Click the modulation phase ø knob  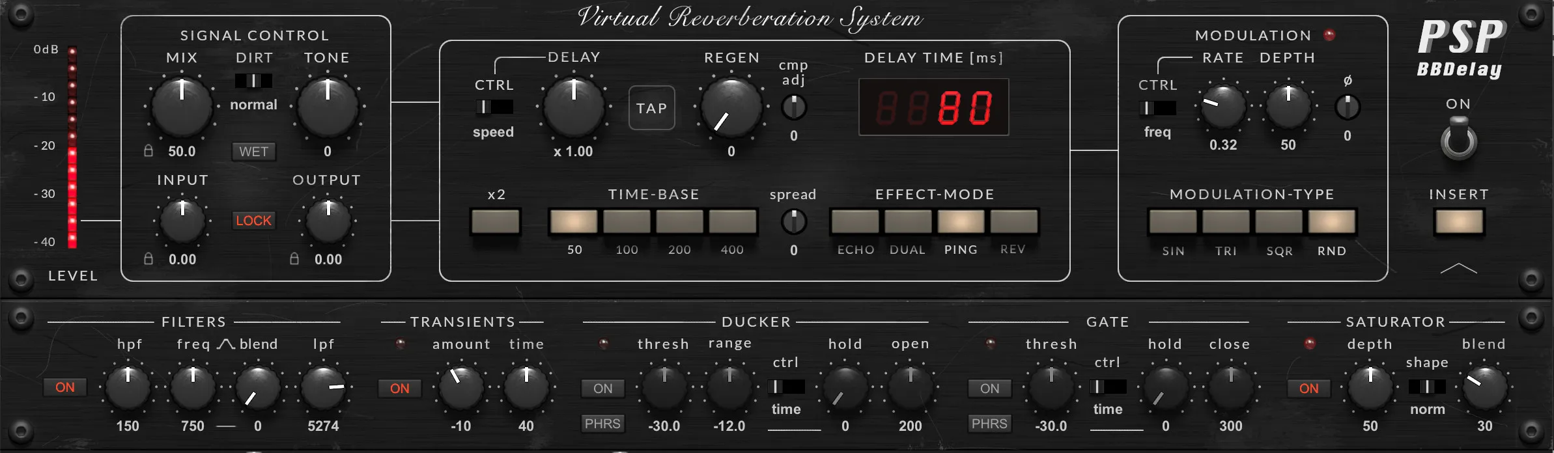point(1347,107)
